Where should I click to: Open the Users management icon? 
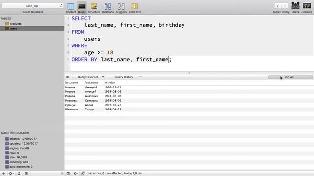[x=295, y=8]
